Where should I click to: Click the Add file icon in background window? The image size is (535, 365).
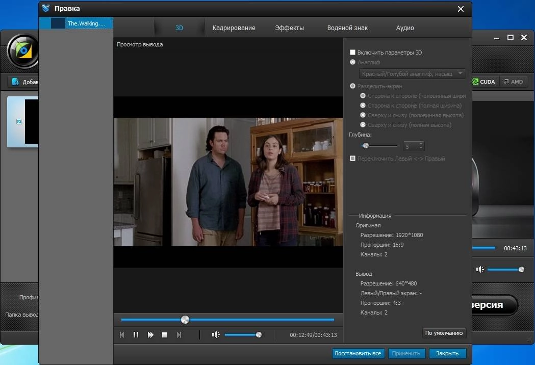(16, 82)
